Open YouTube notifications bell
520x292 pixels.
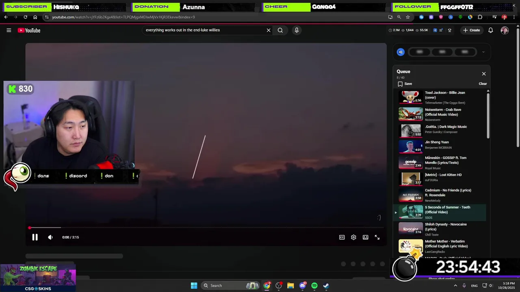491,30
